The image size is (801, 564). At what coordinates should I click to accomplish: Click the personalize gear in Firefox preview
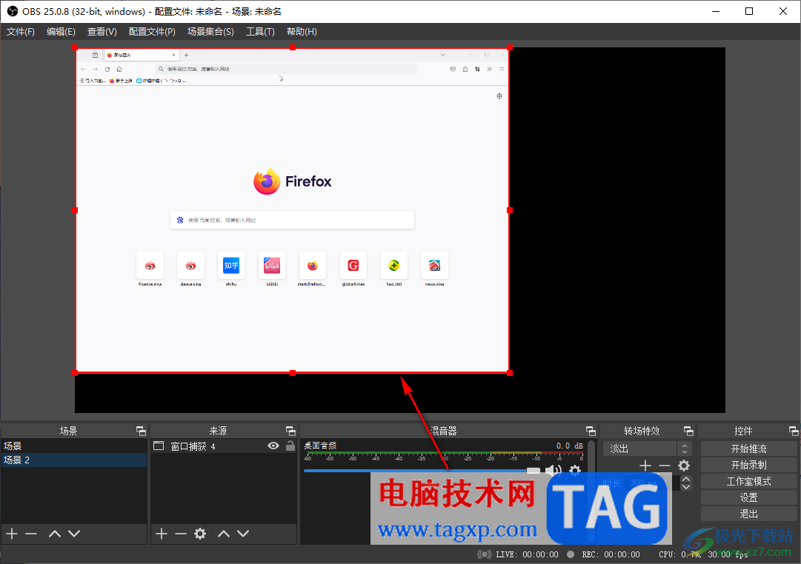pos(499,96)
